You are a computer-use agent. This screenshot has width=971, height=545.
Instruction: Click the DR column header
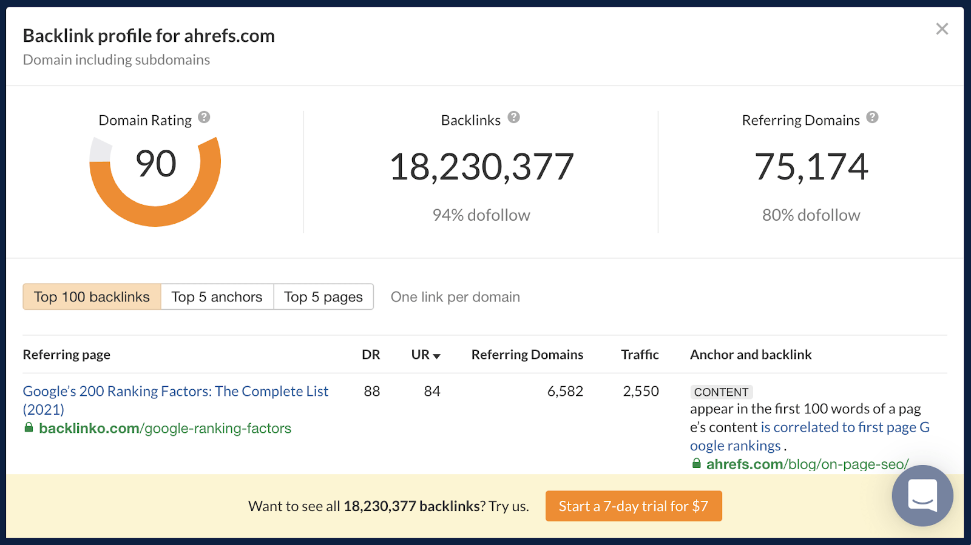371,355
